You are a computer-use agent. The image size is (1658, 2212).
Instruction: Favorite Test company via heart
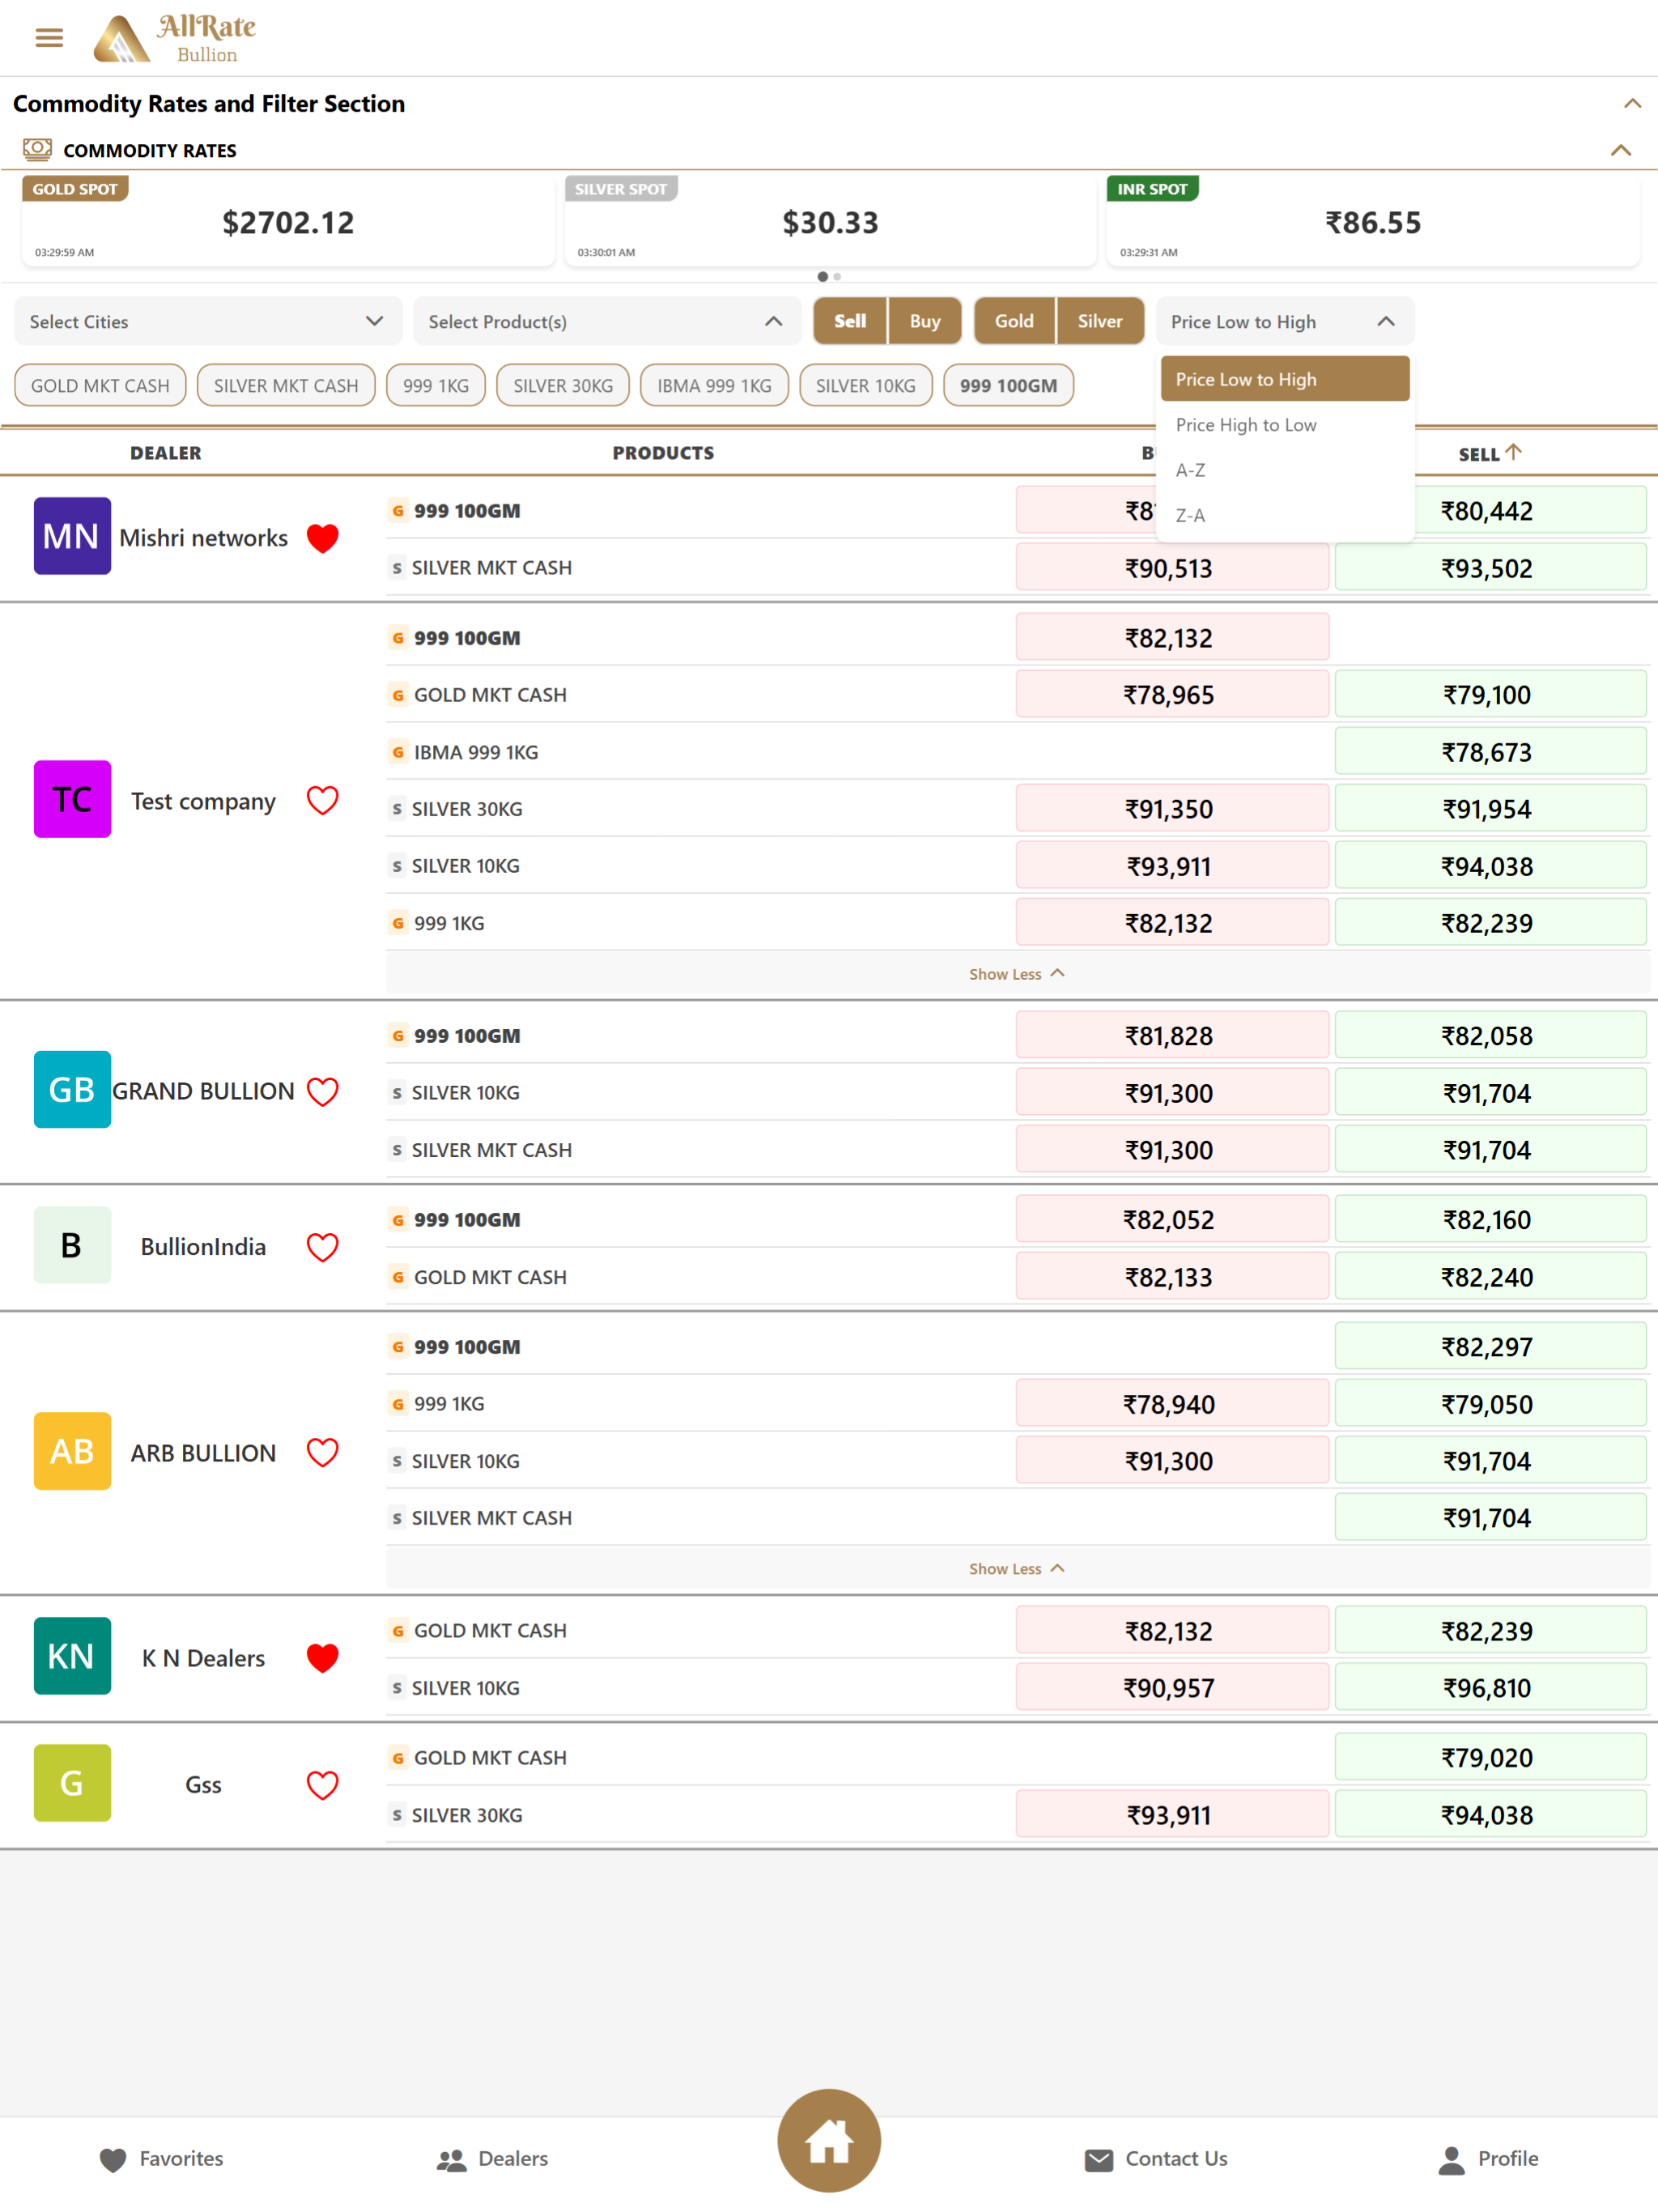pyautogui.click(x=322, y=800)
